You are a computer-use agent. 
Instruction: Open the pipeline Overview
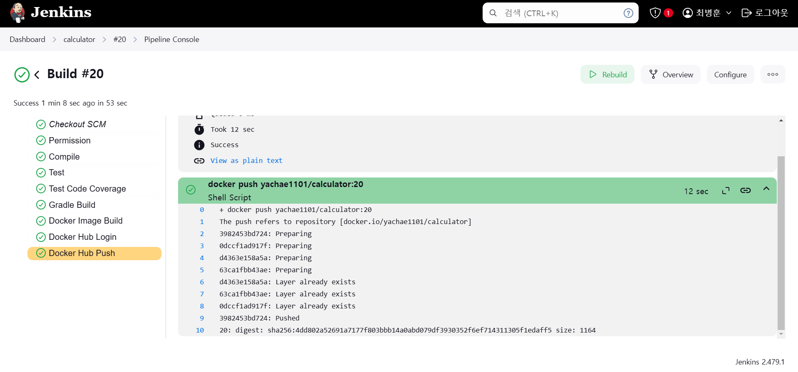[x=670, y=74]
